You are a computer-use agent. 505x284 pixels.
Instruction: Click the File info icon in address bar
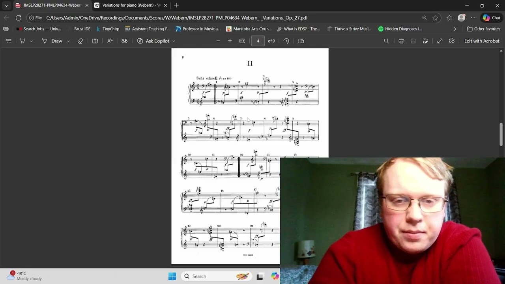click(35, 18)
